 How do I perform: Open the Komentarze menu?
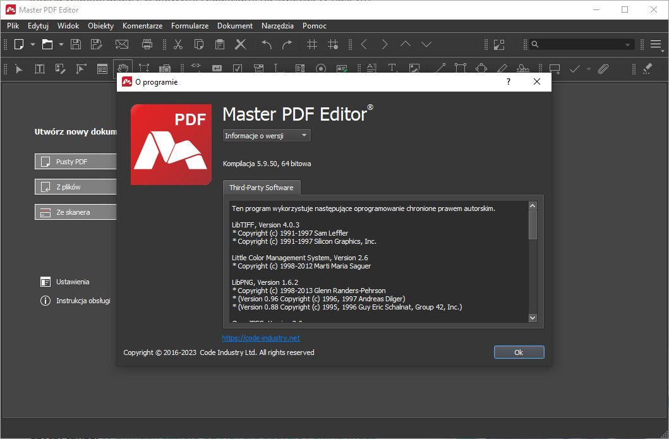coord(143,26)
